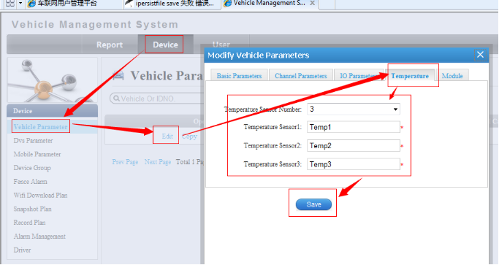Go to Next Page
The height and width of the screenshot is (265, 499).
158,162
